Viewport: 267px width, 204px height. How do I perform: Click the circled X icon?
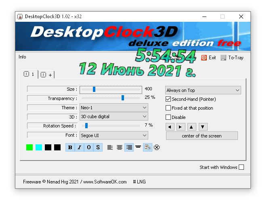click(157, 147)
